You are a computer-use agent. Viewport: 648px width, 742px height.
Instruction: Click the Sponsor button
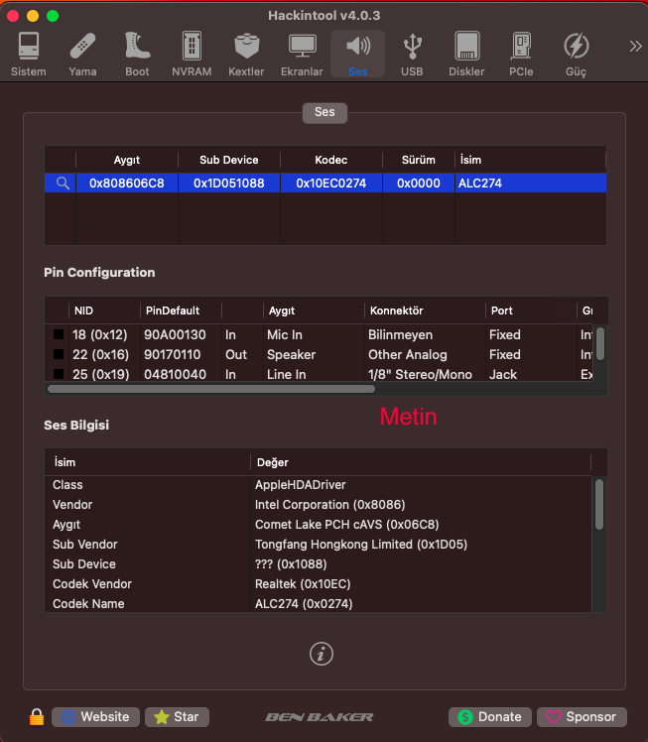click(582, 717)
